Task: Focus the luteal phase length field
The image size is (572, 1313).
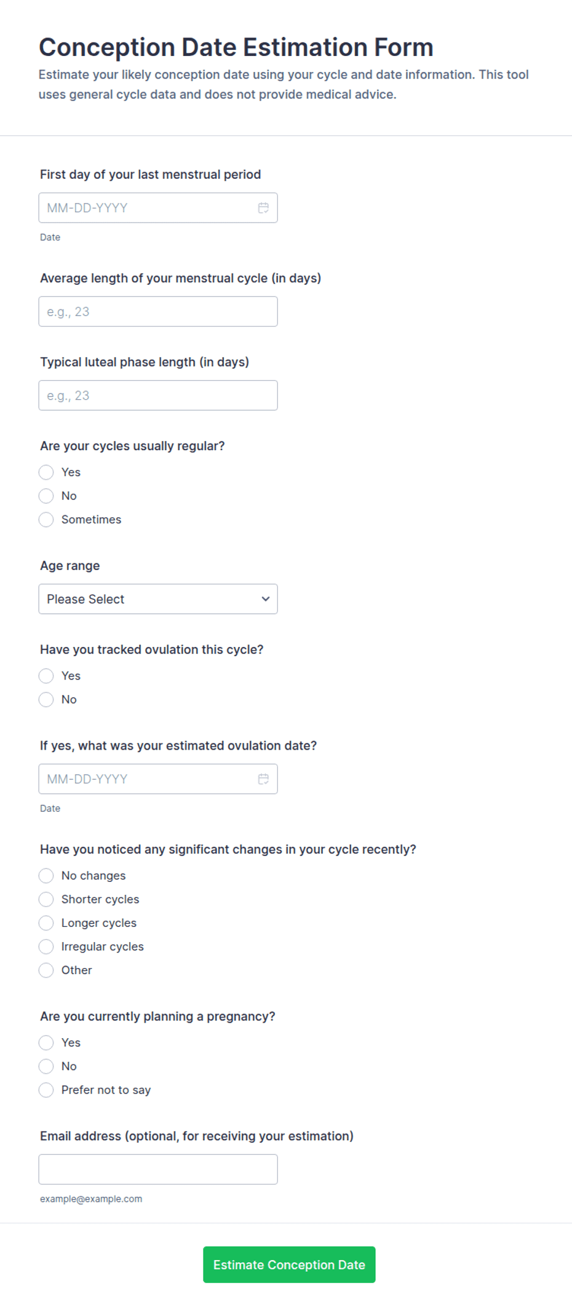Action: coord(158,395)
